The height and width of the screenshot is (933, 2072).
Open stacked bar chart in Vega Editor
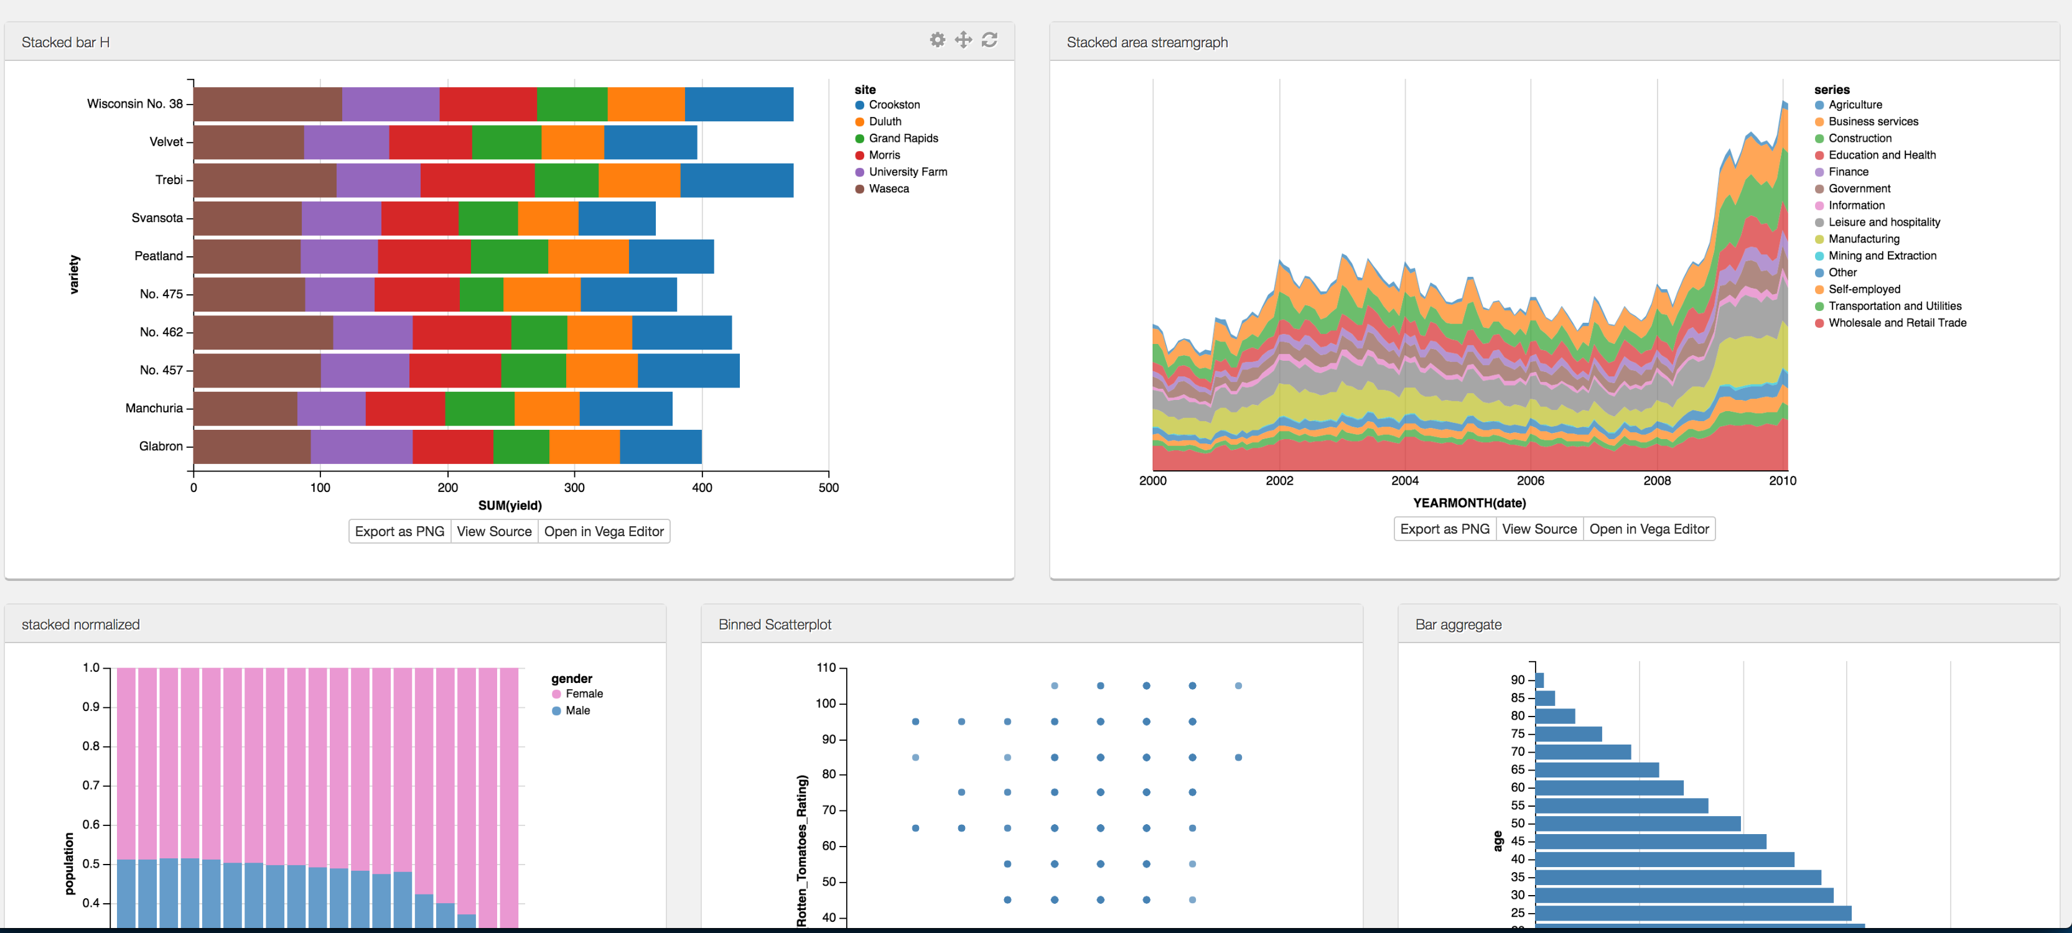tap(604, 532)
